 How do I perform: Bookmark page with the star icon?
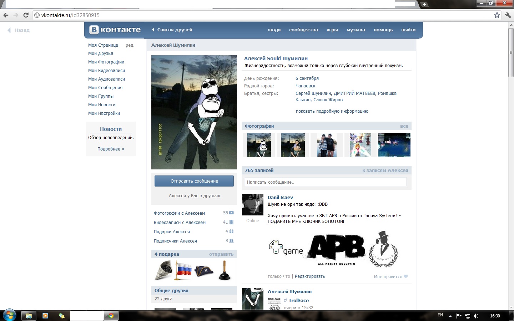click(x=497, y=15)
